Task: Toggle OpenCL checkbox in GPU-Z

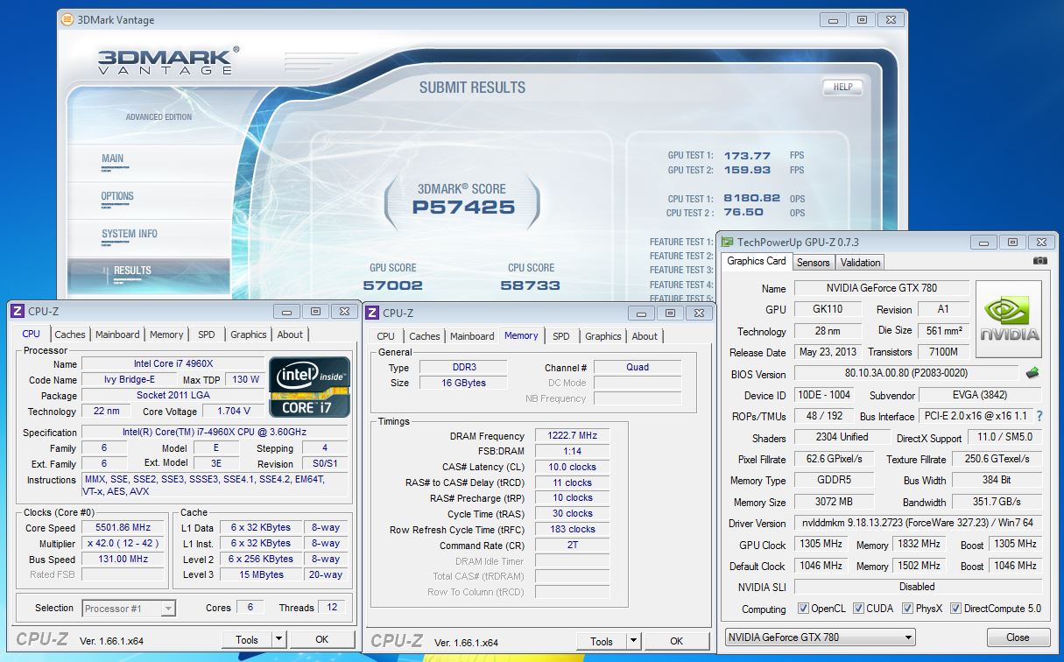Action: click(x=804, y=609)
